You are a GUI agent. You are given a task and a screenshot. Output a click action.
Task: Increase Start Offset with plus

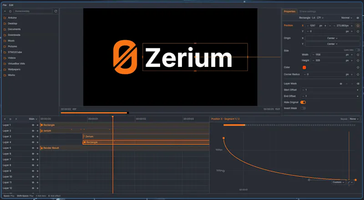[358, 90]
